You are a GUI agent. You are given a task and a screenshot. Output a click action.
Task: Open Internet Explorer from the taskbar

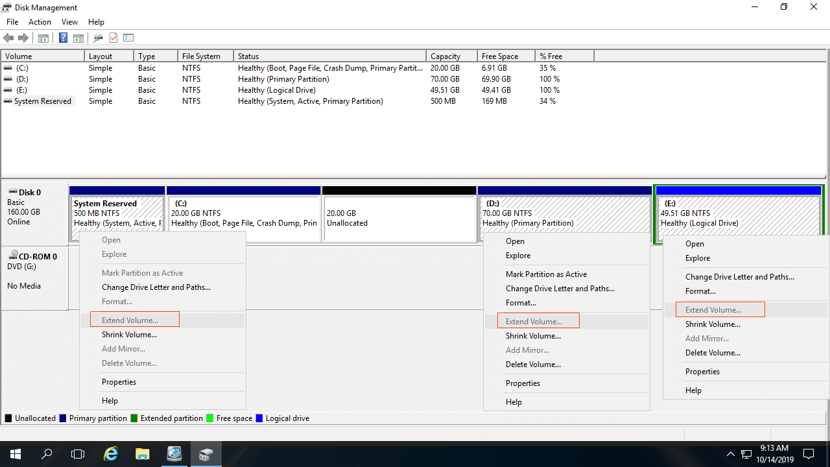tap(110, 453)
